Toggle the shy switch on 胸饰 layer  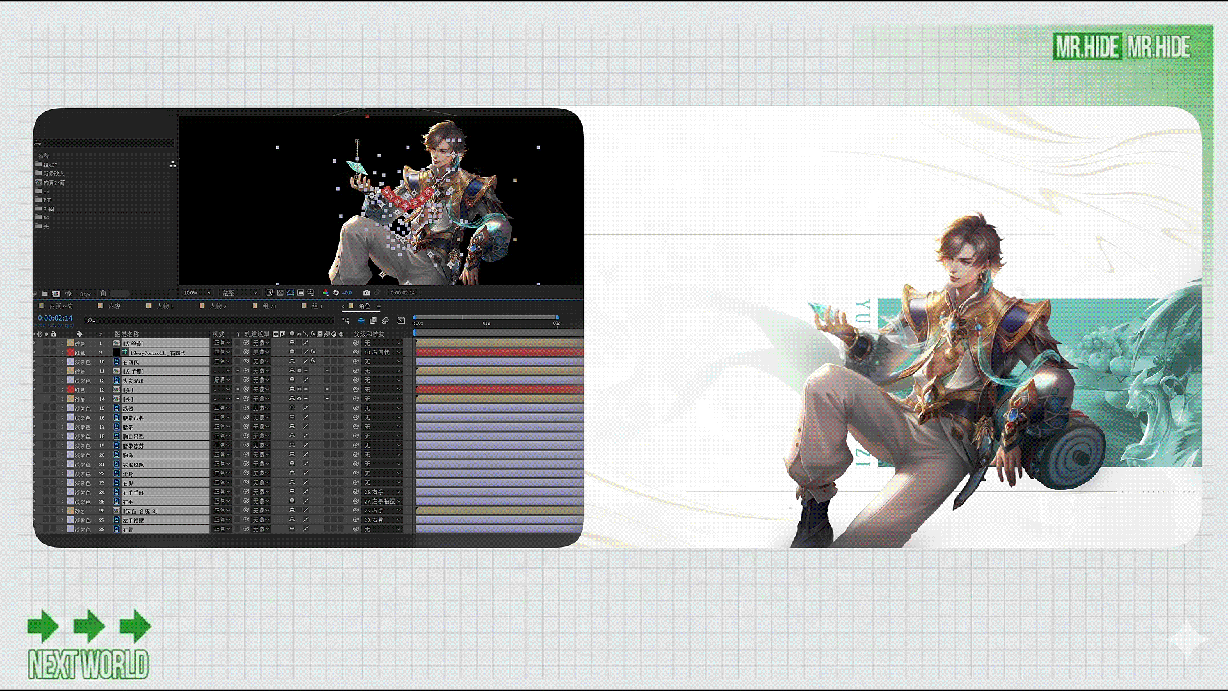[x=292, y=455]
